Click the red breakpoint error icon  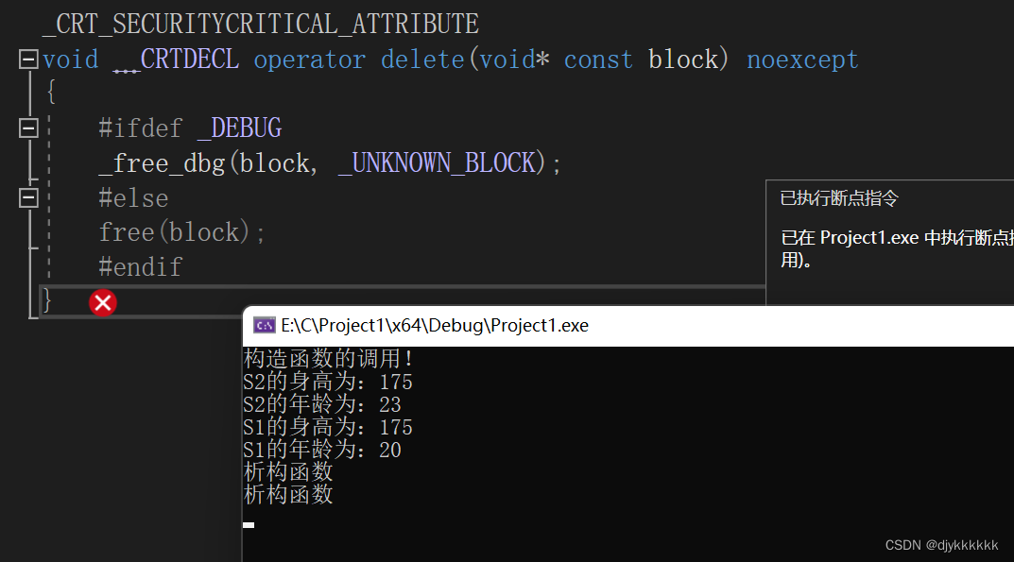pos(102,302)
